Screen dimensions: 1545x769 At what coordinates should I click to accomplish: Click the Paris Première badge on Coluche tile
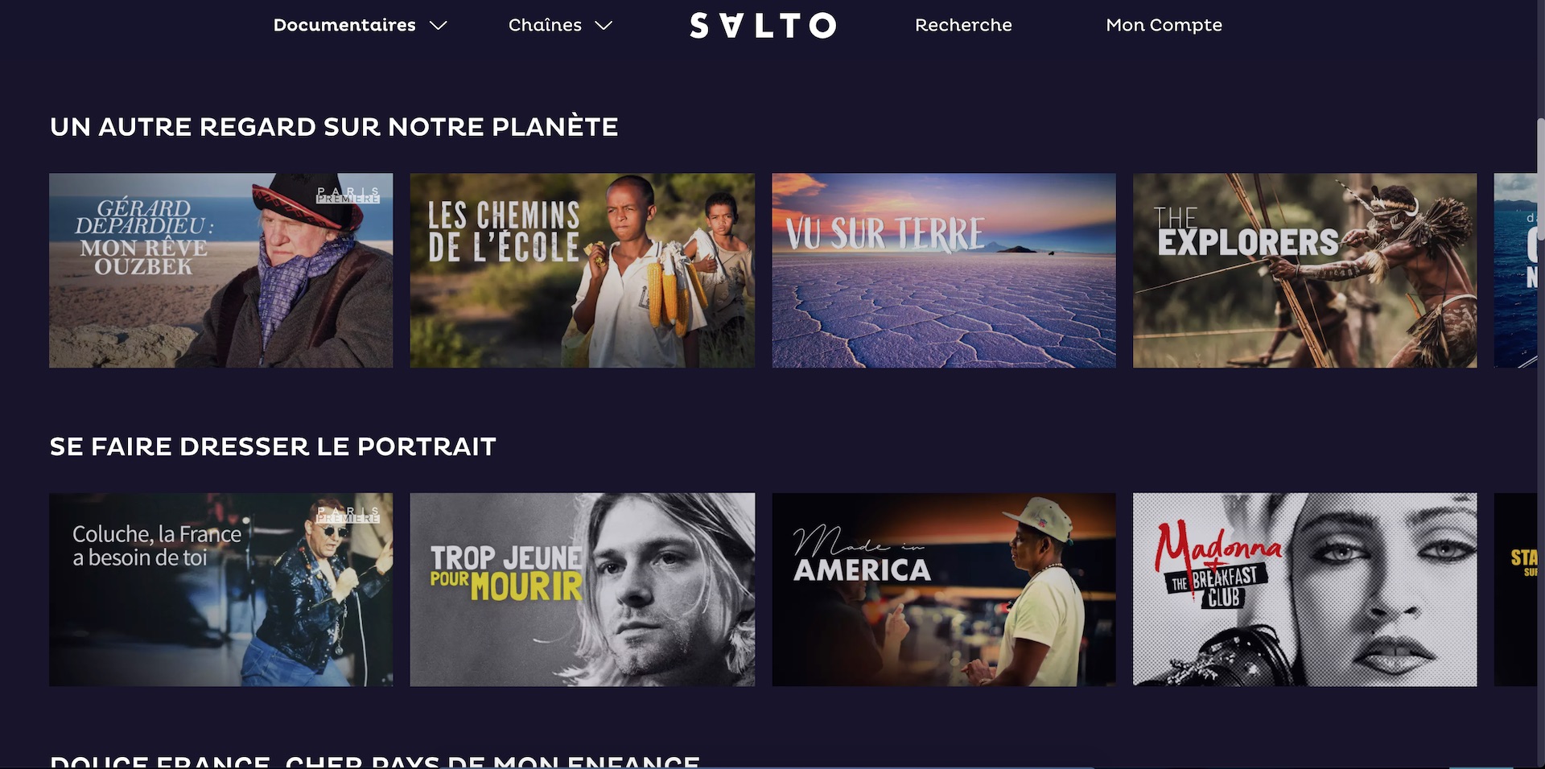(348, 515)
